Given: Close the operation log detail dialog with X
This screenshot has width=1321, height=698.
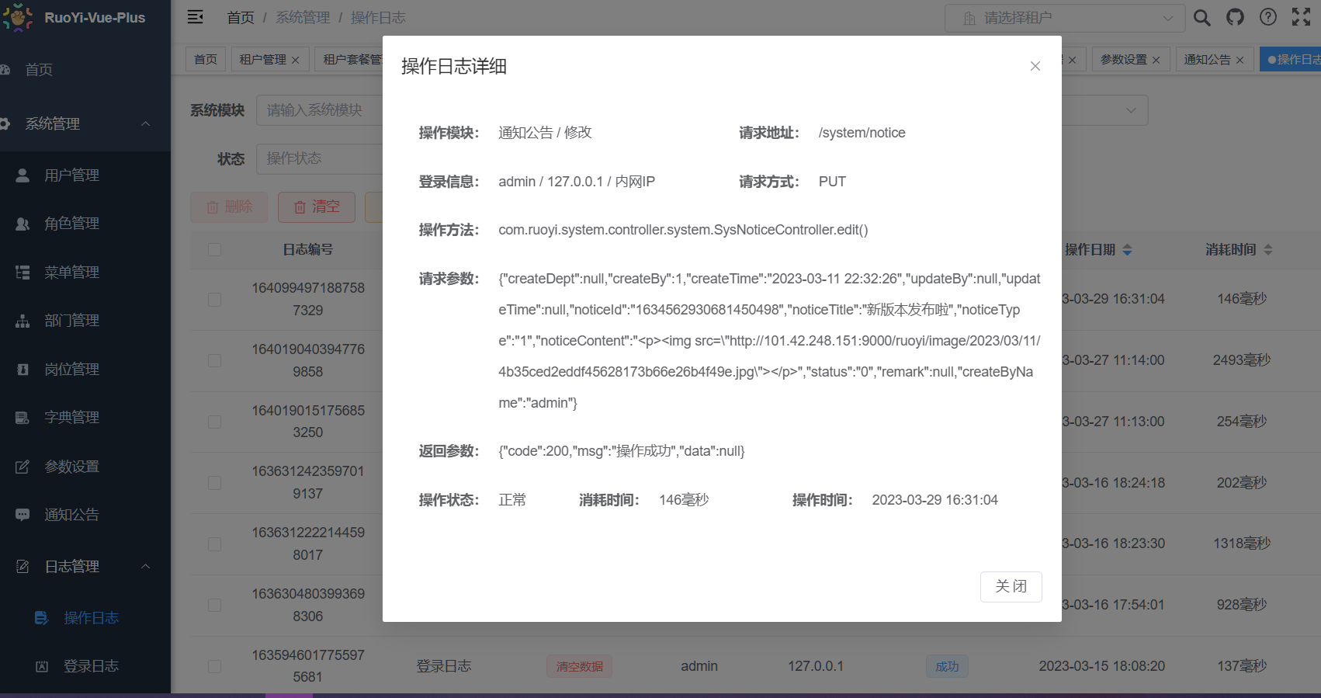Looking at the screenshot, I should click(1035, 66).
